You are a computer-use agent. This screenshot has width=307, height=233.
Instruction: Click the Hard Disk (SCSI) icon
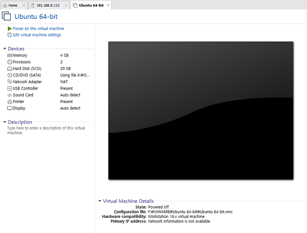(x=9, y=69)
